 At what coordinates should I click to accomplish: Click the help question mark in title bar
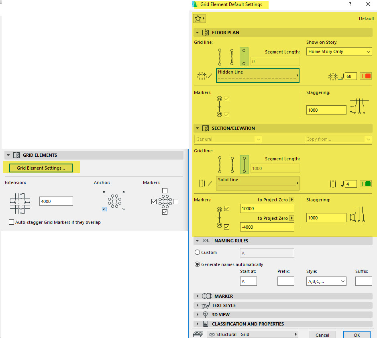click(351, 4)
